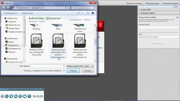Click the speech bubble icon in recorder
Viewport: 180px width, 101px height.
click(16, 96)
